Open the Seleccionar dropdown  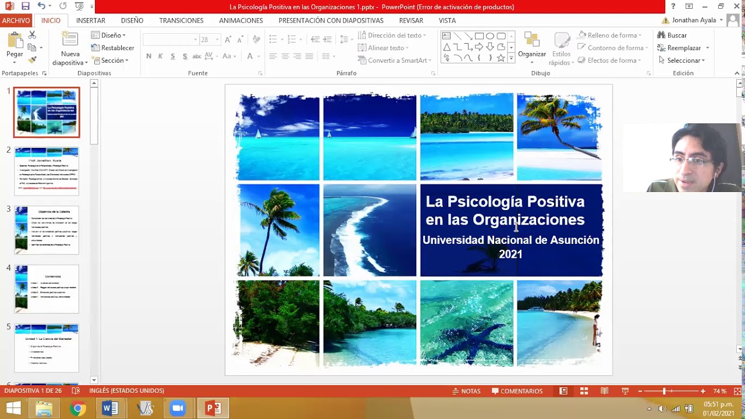(x=681, y=61)
